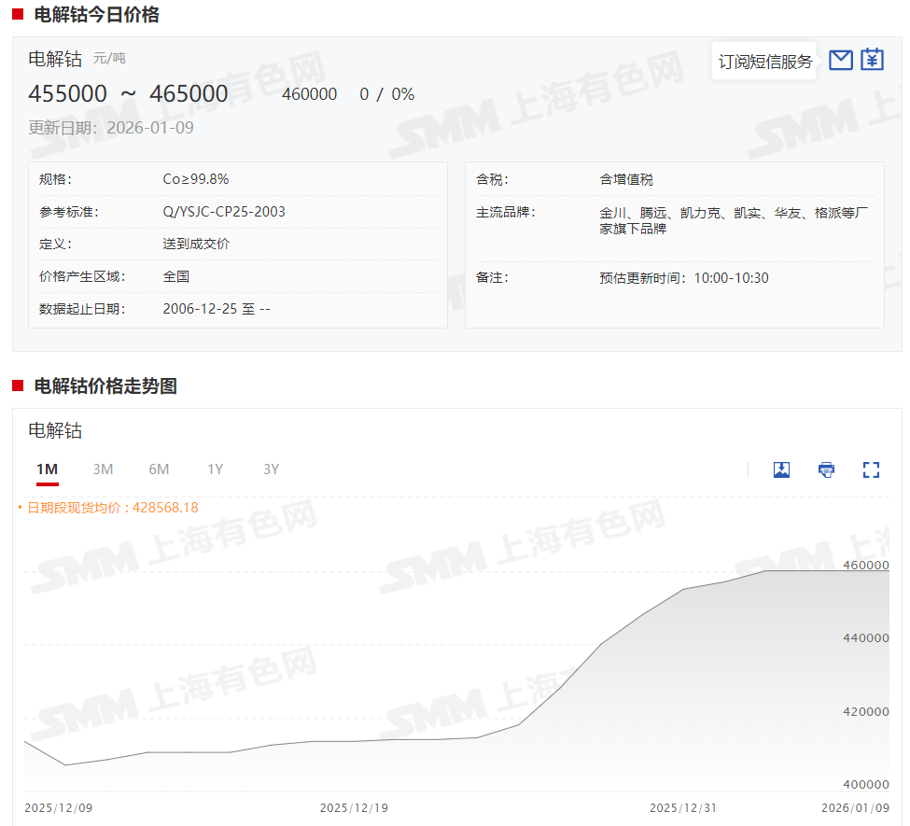This screenshot has width=910, height=826.
Task: Expand the chart to fullscreen
Action: [871, 469]
